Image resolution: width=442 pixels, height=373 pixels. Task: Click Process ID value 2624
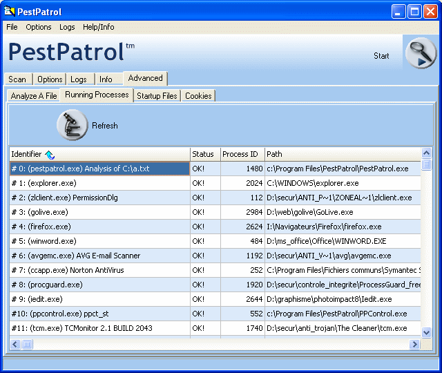click(254, 227)
